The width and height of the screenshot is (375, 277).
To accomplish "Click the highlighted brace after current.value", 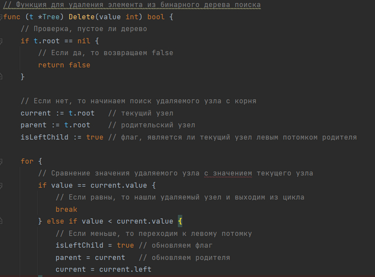I will tap(181, 221).
